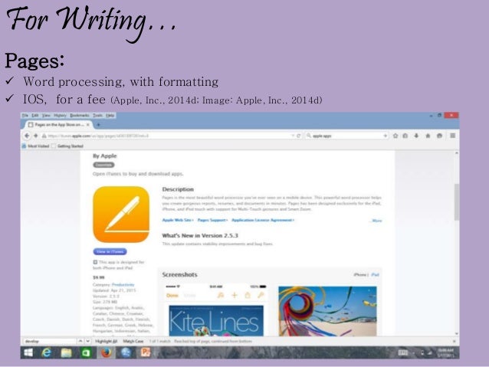Find next match with down arrow

[x=87, y=342]
